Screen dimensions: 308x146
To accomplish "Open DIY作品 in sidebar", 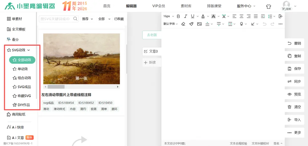I will click(x=21, y=105).
